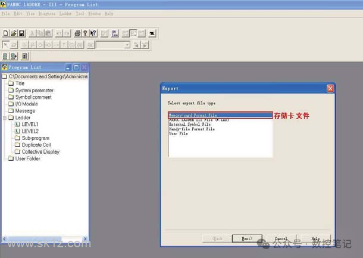Viewport: 363px width, 258px height.
Task: Click the coil output icon
Action: coord(40,45)
